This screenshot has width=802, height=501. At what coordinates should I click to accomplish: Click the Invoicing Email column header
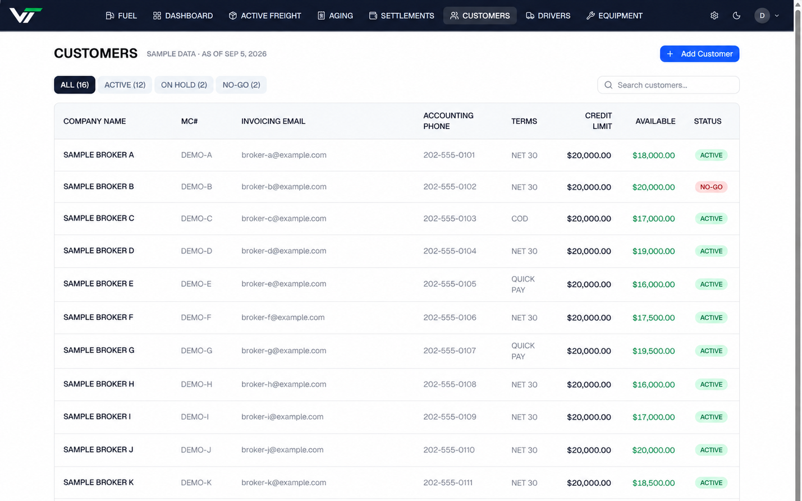pyautogui.click(x=273, y=121)
